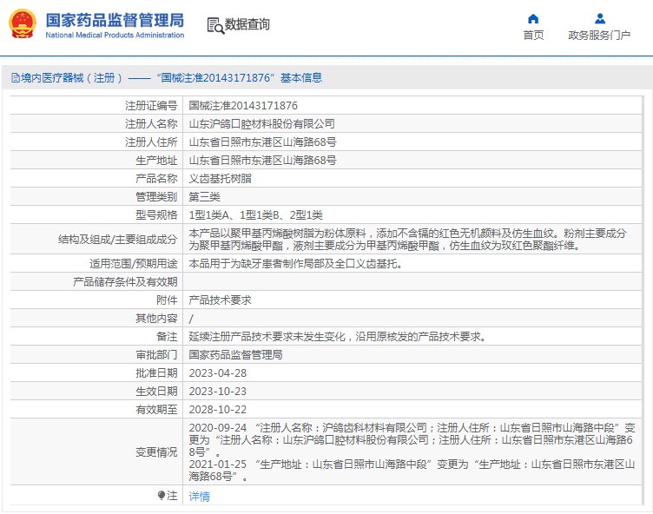Image resolution: width=653 pixels, height=514 pixels.
Task: Click the 型号规格 value 1型1类A、1型1类B、2型1类
Action: [255, 214]
